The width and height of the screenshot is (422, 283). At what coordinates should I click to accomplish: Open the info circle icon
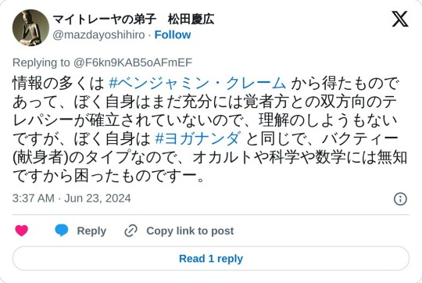click(400, 199)
